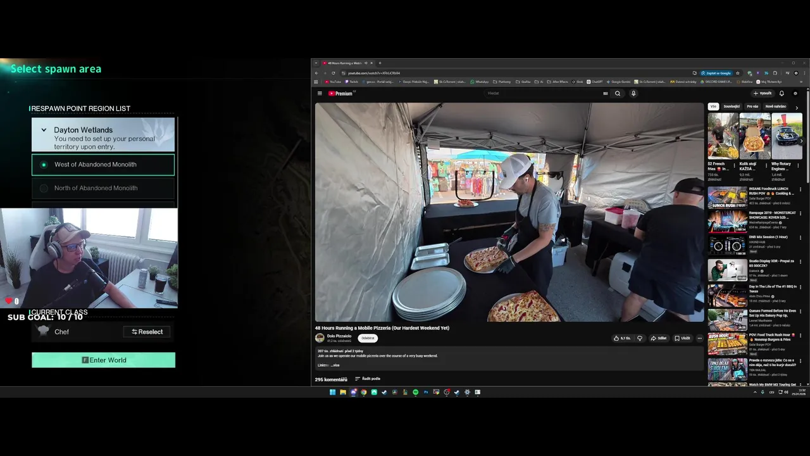This screenshot has width=810, height=456.
Task: Open the three-dot more actions under video
Action: coord(699,338)
